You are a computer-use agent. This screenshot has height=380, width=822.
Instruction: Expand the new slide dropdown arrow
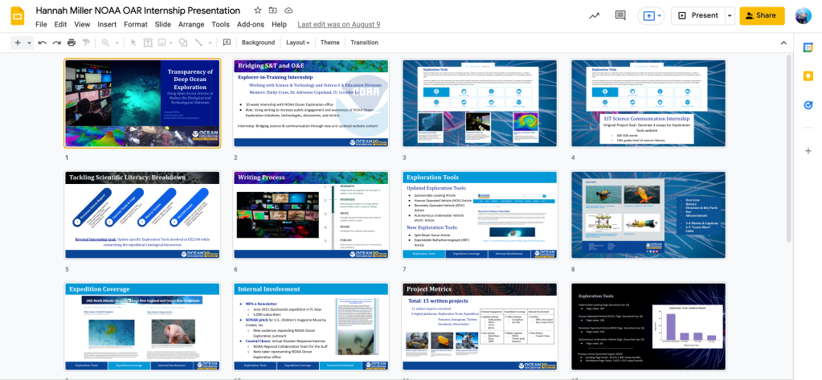(30, 43)
